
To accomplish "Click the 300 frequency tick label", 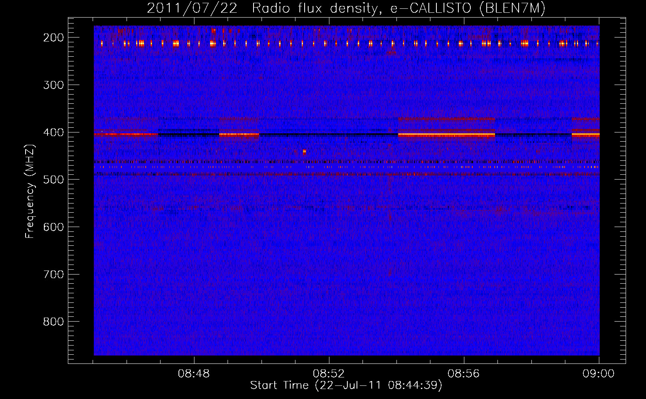I will click(54, 85).
